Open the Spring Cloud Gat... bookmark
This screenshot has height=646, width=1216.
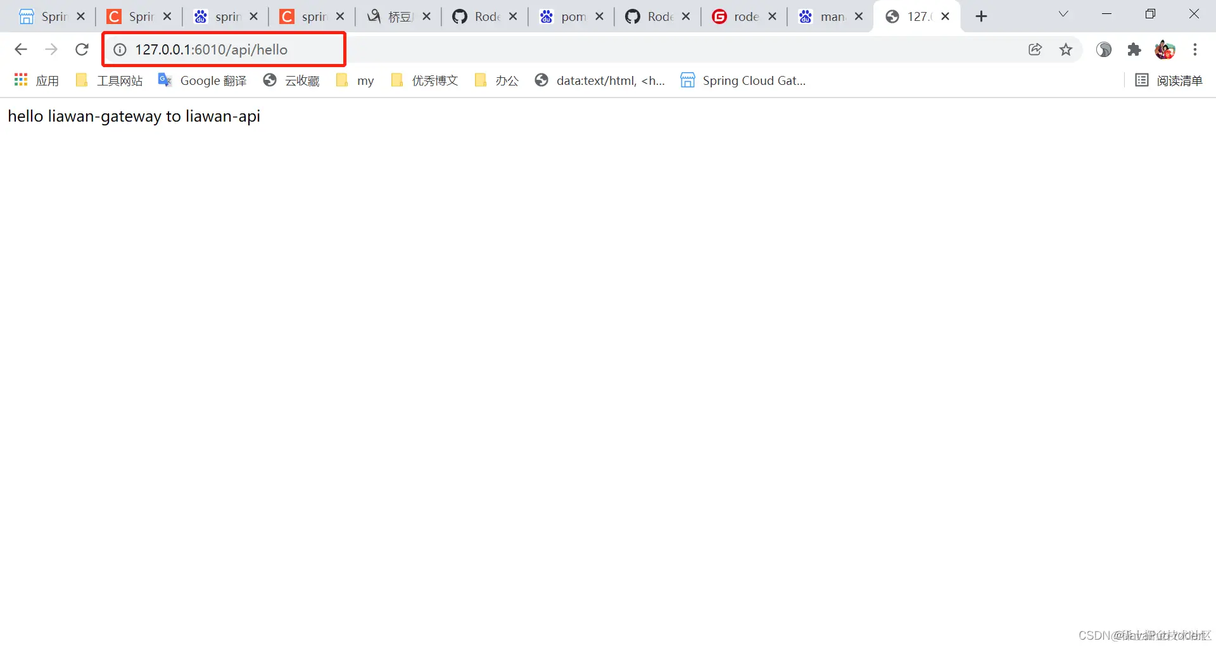743,80
